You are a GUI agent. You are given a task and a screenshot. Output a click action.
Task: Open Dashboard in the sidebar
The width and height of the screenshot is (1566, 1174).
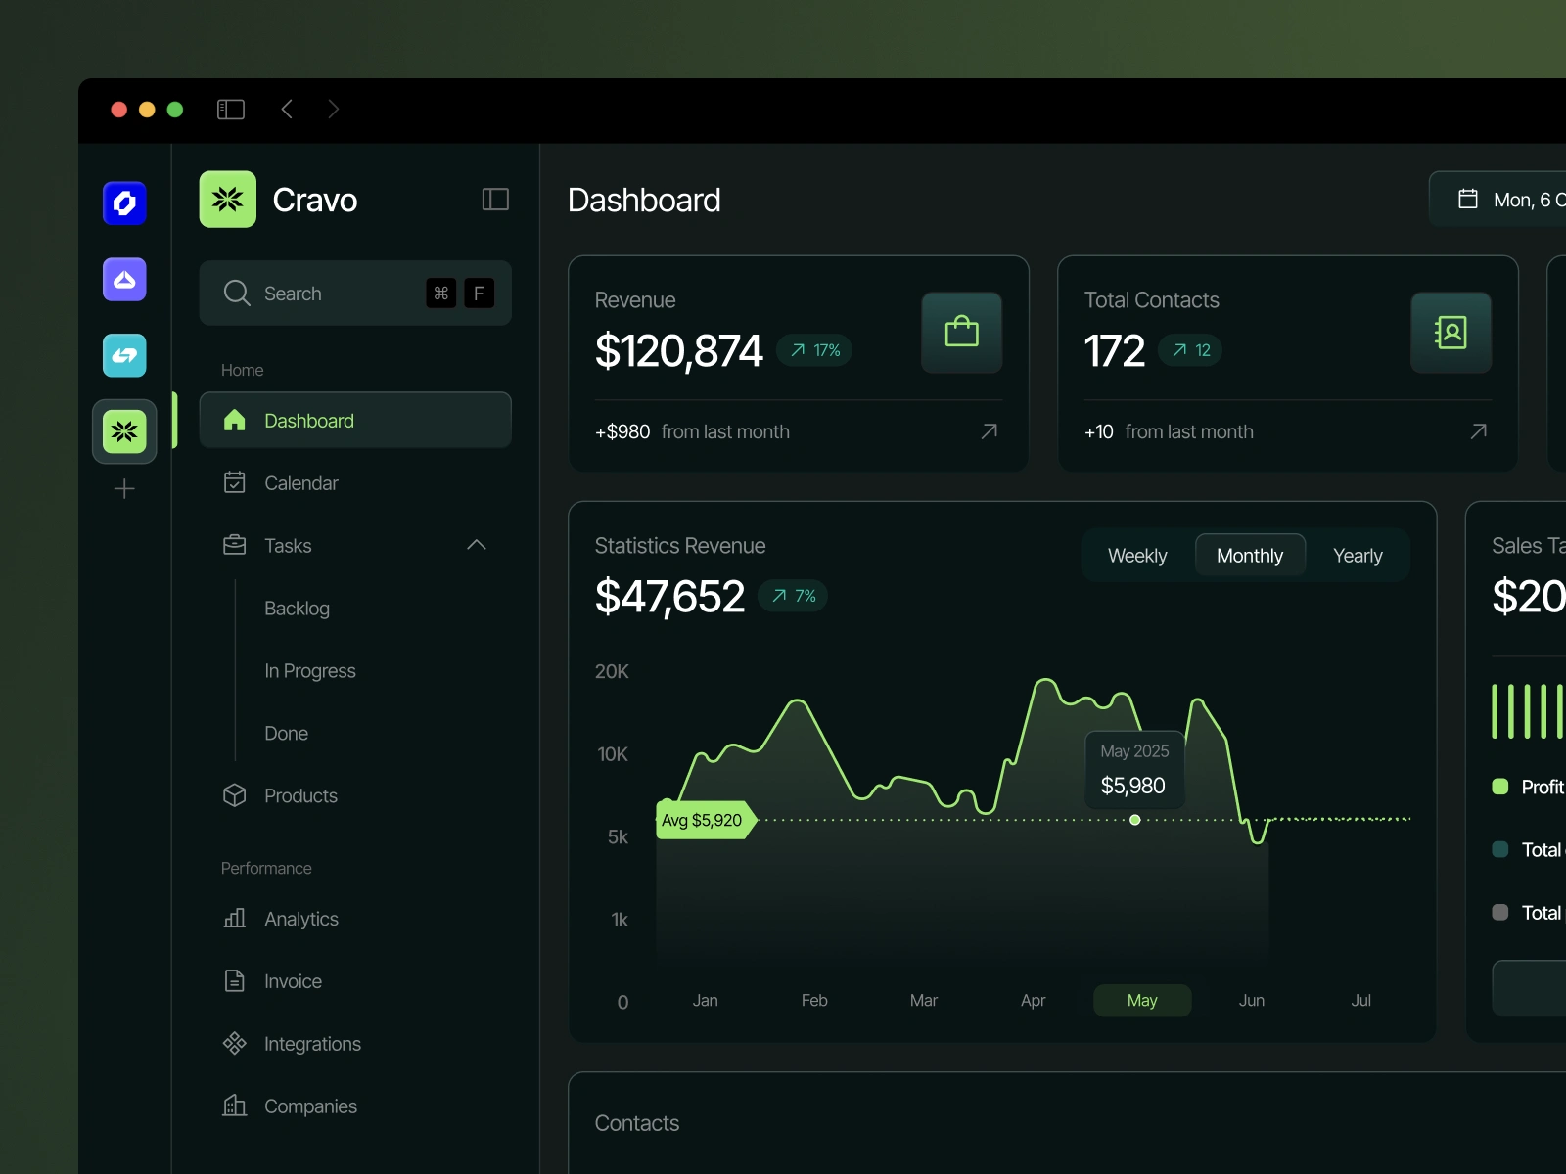[x=355, y=421]
